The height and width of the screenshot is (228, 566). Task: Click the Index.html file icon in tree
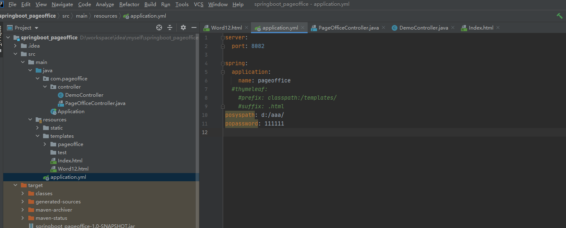point(53,161)
